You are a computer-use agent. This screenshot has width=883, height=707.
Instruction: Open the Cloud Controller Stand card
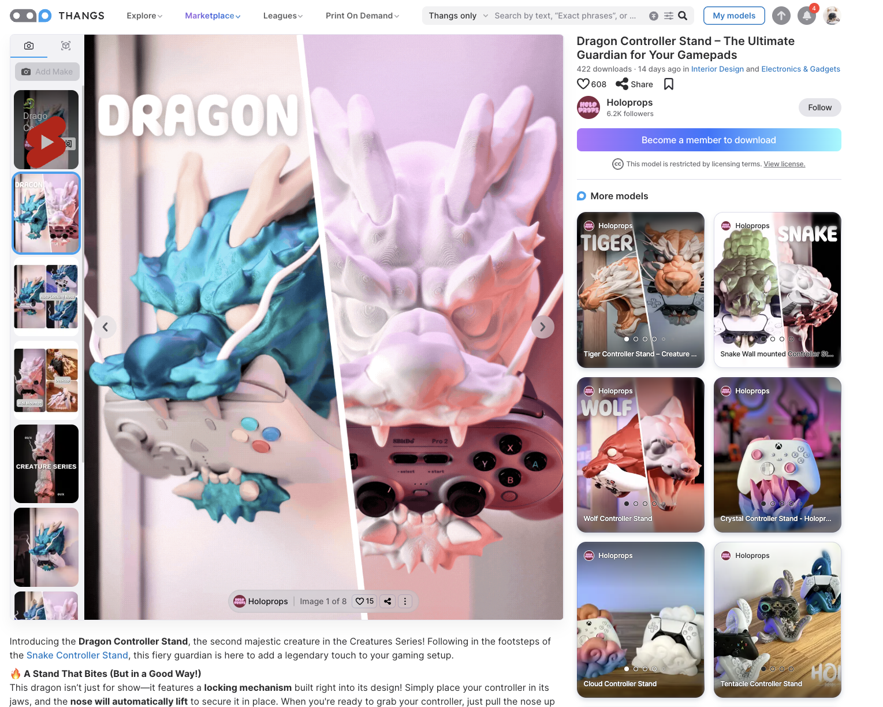tap(640, 620)
